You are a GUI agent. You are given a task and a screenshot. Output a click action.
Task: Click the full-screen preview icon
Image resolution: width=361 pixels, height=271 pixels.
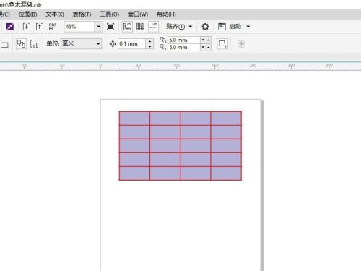tap(110, 27)
